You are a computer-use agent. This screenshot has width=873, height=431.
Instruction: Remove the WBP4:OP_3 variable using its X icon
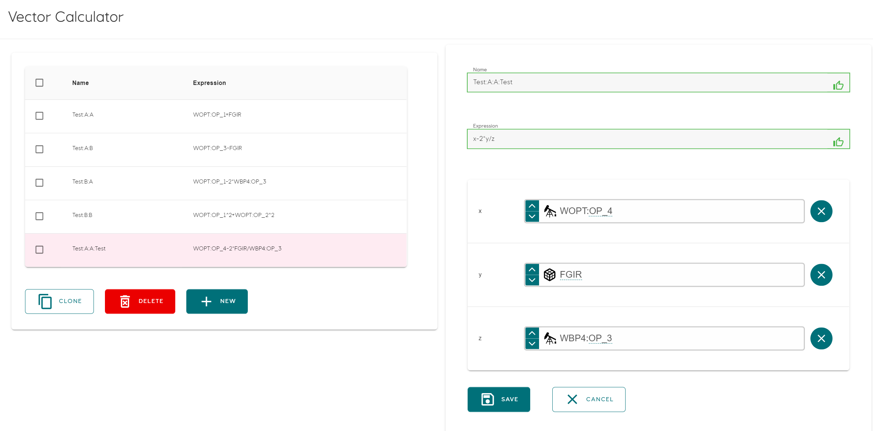click(x=821, y=338)
